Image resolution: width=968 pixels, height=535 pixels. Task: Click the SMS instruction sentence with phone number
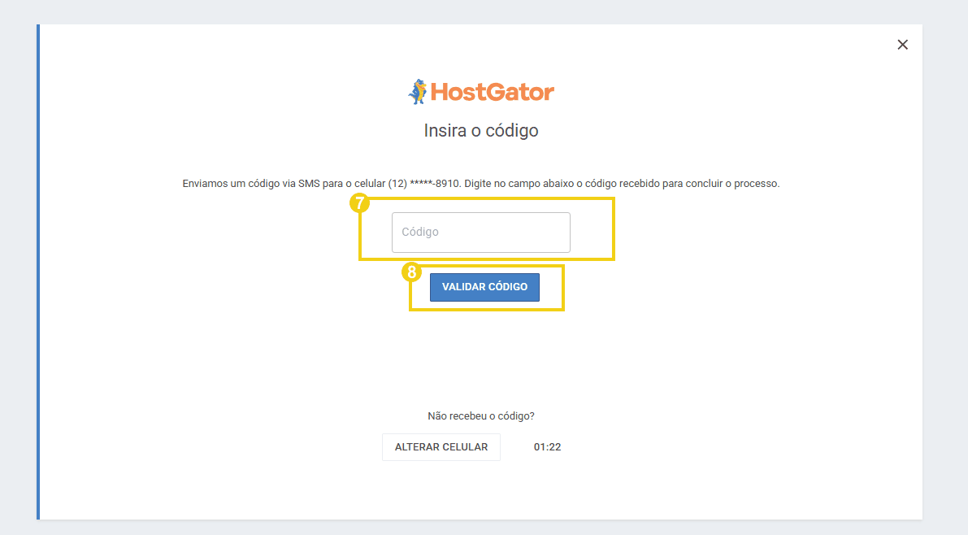[481, 184]
